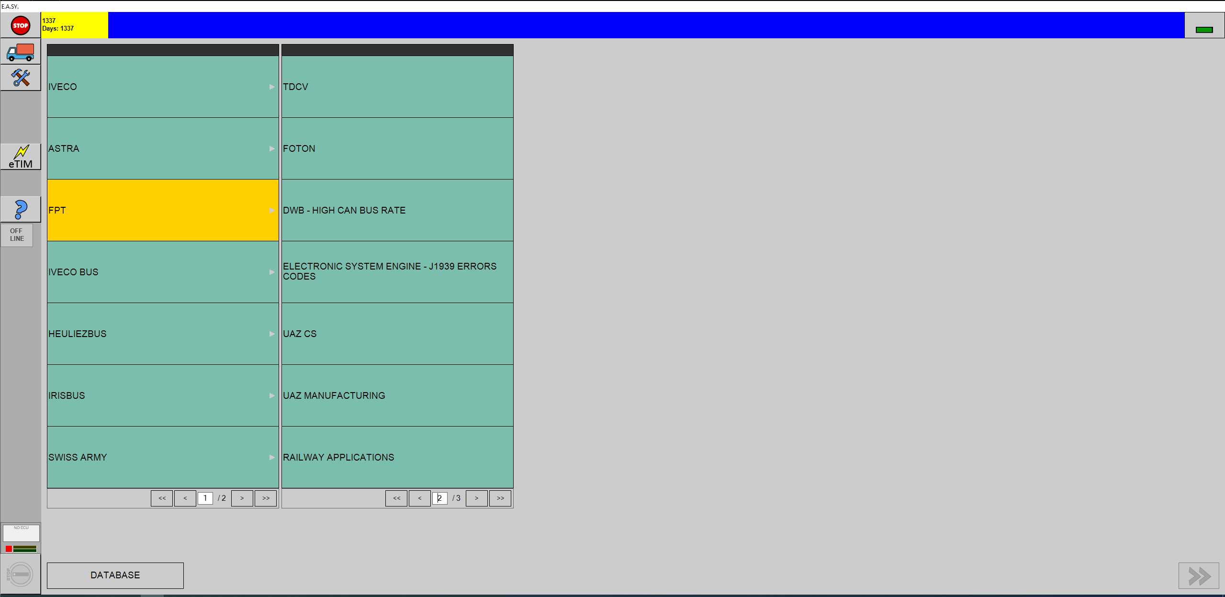Click the double-chevron forward arrow icon
1225x597 pixels.
tap(1198, 575)
